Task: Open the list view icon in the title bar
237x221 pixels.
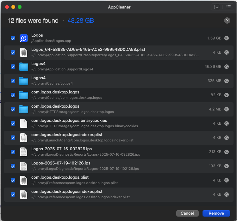Action: pyautogui.click(x=228, y=7)
